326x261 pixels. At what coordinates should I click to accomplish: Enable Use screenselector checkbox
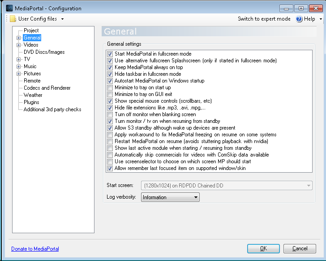(x=110, y=162)
